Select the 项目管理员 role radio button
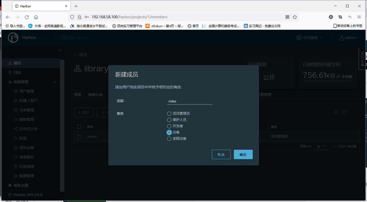The width and height of the screenshot is (367, 202). tap(169, 113)
